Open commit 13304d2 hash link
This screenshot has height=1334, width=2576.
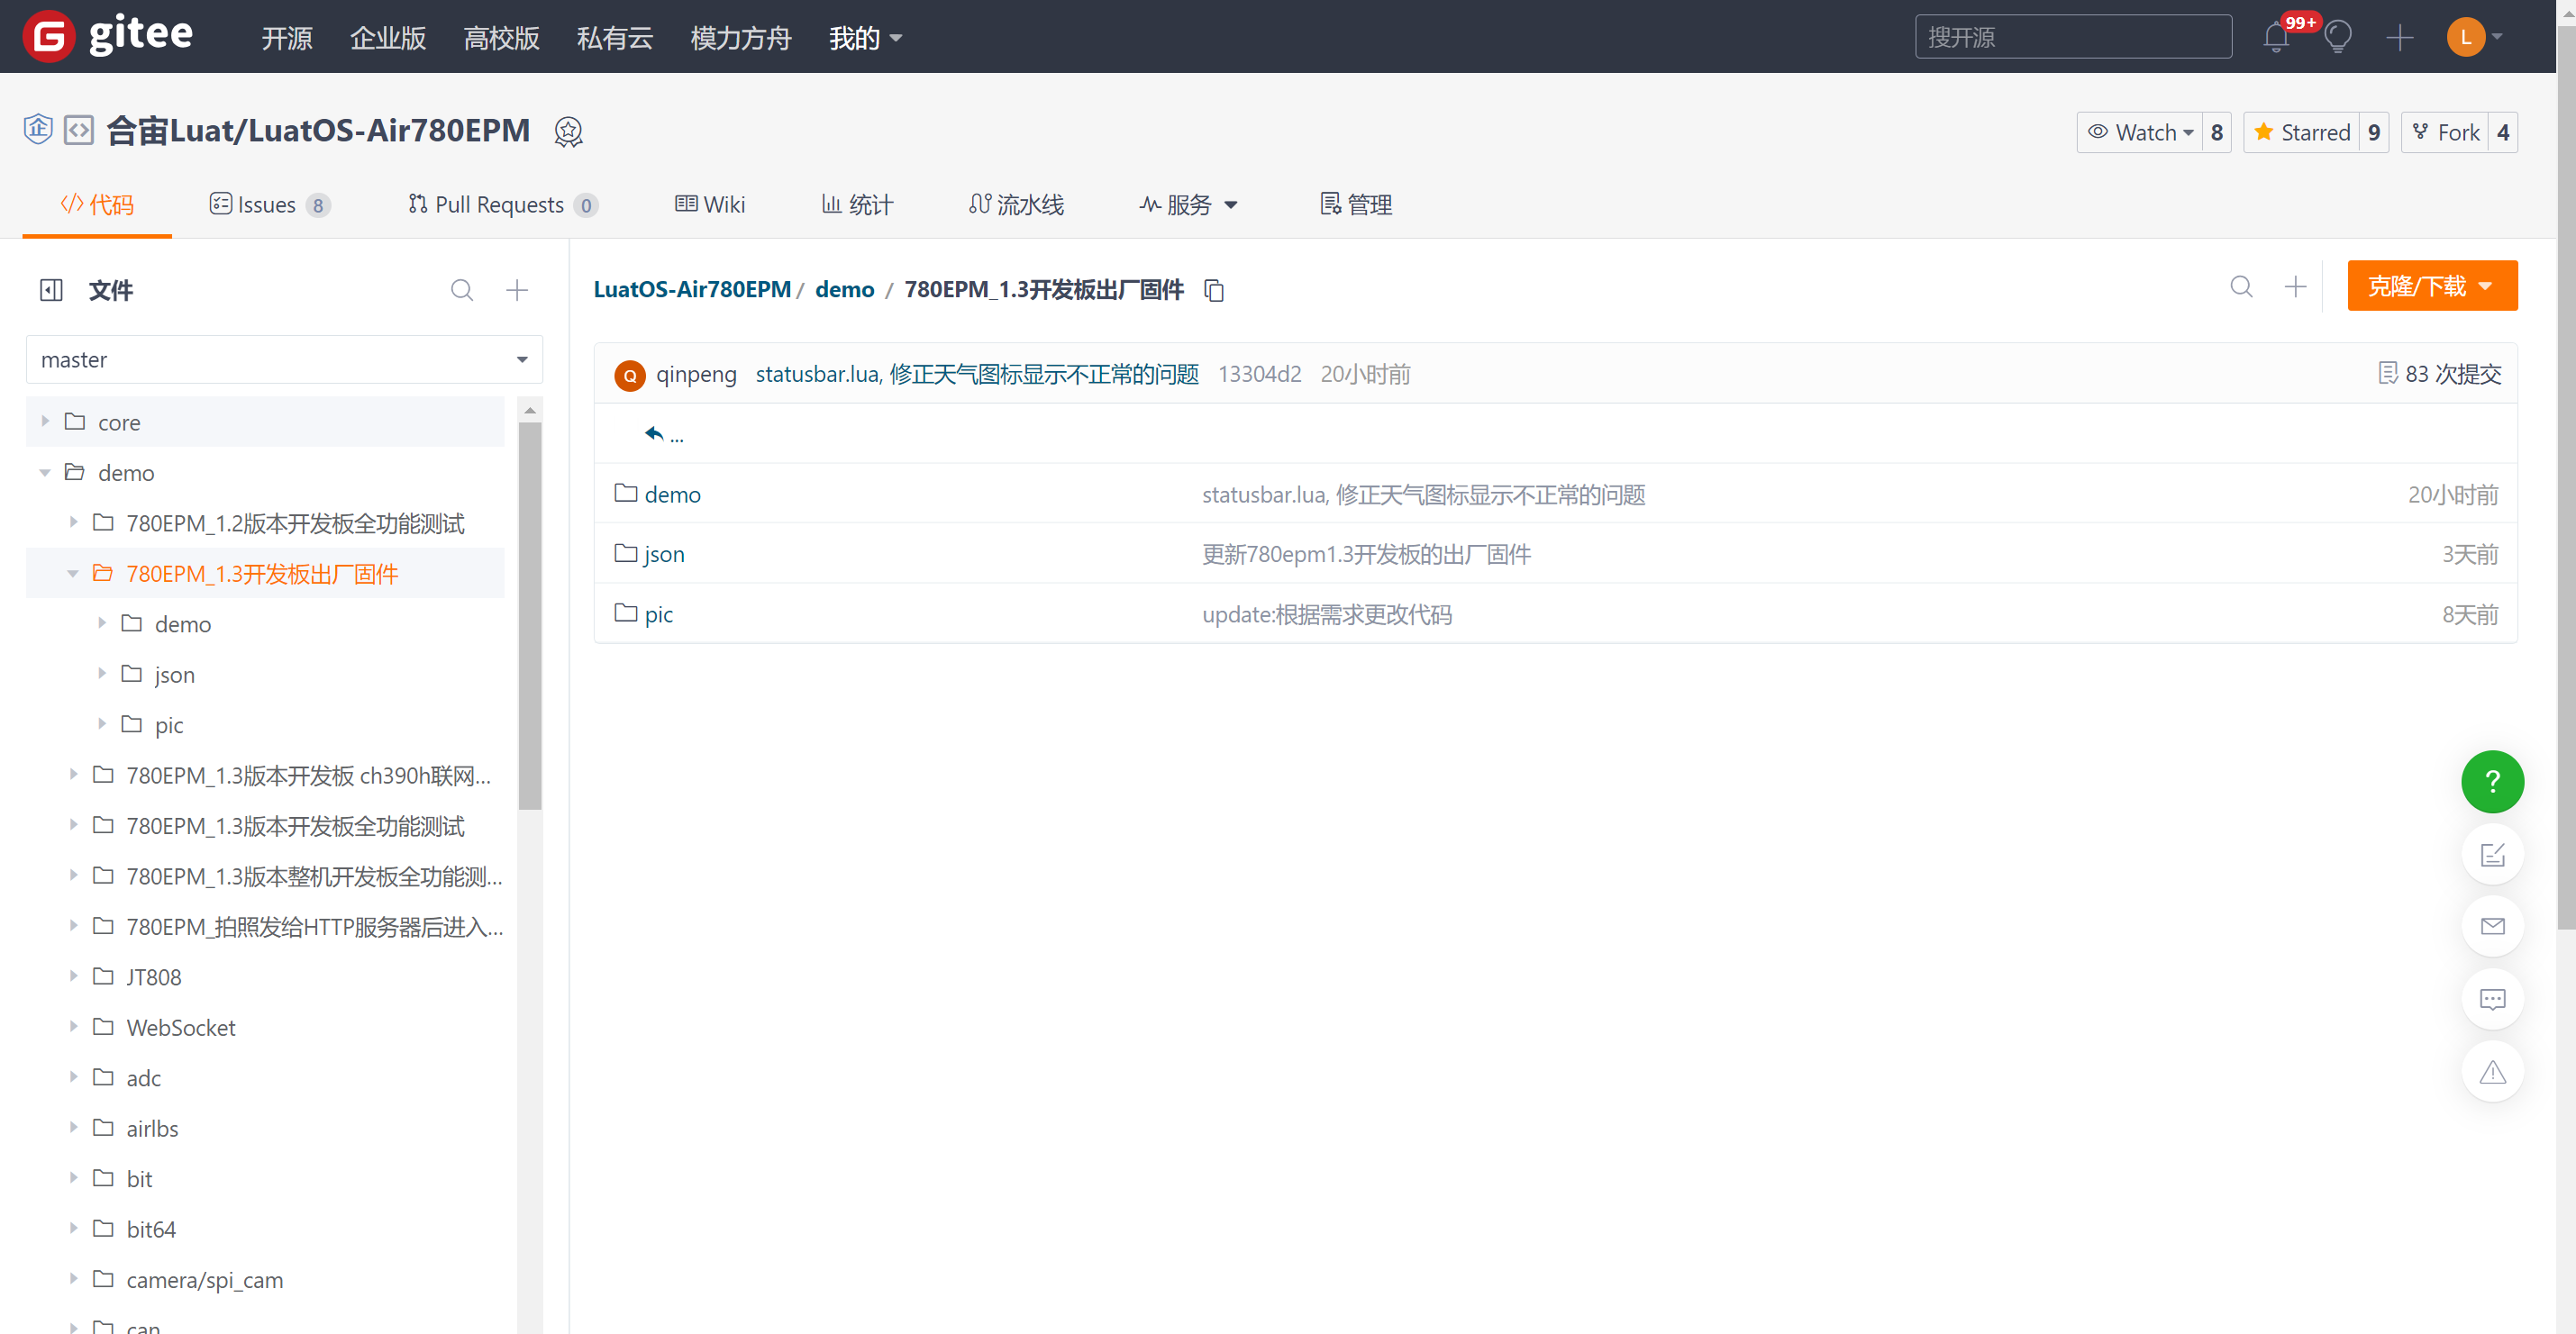coord(1259,374)
